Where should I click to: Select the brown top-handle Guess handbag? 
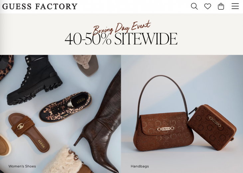[x=163, y=113]
